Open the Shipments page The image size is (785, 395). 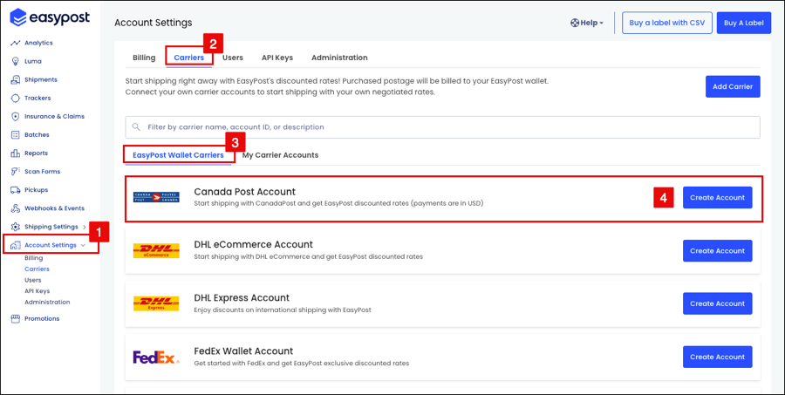41,79
